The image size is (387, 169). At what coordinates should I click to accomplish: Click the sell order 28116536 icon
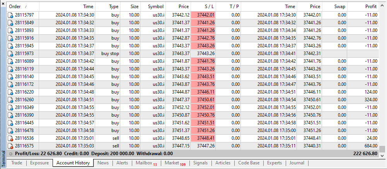[x=11, y=138]
